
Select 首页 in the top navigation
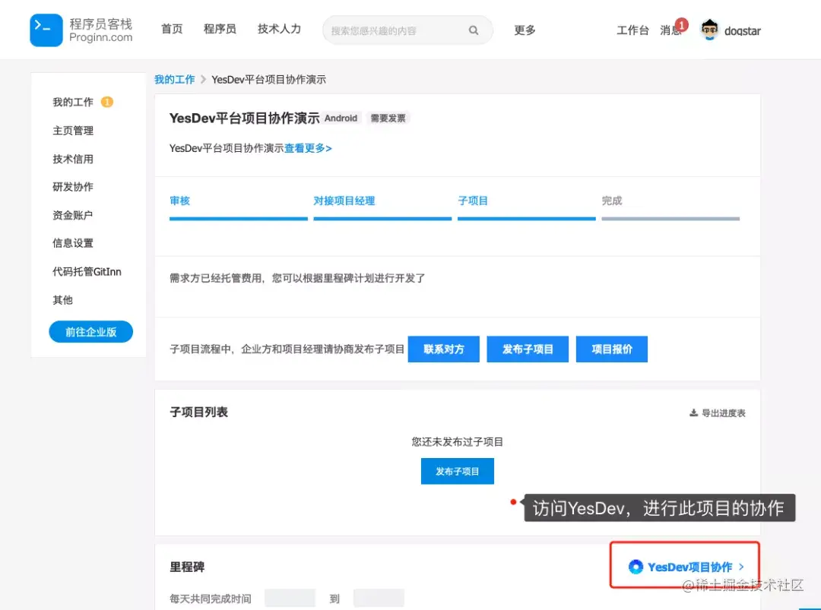pyautogui.click(x=172, y=29)
